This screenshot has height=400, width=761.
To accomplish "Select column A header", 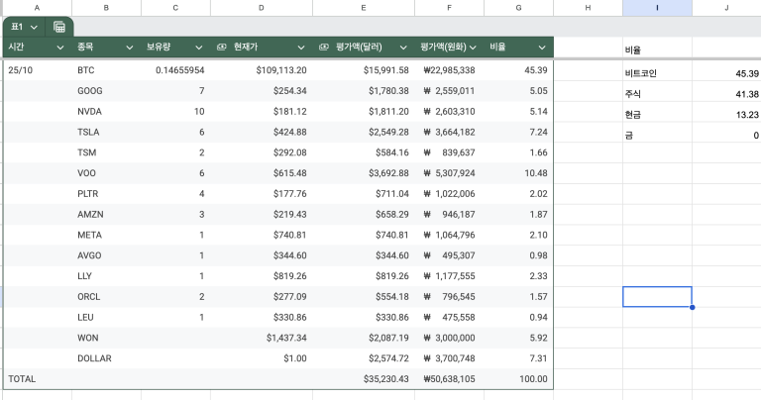I will click(x=37, y=8).
